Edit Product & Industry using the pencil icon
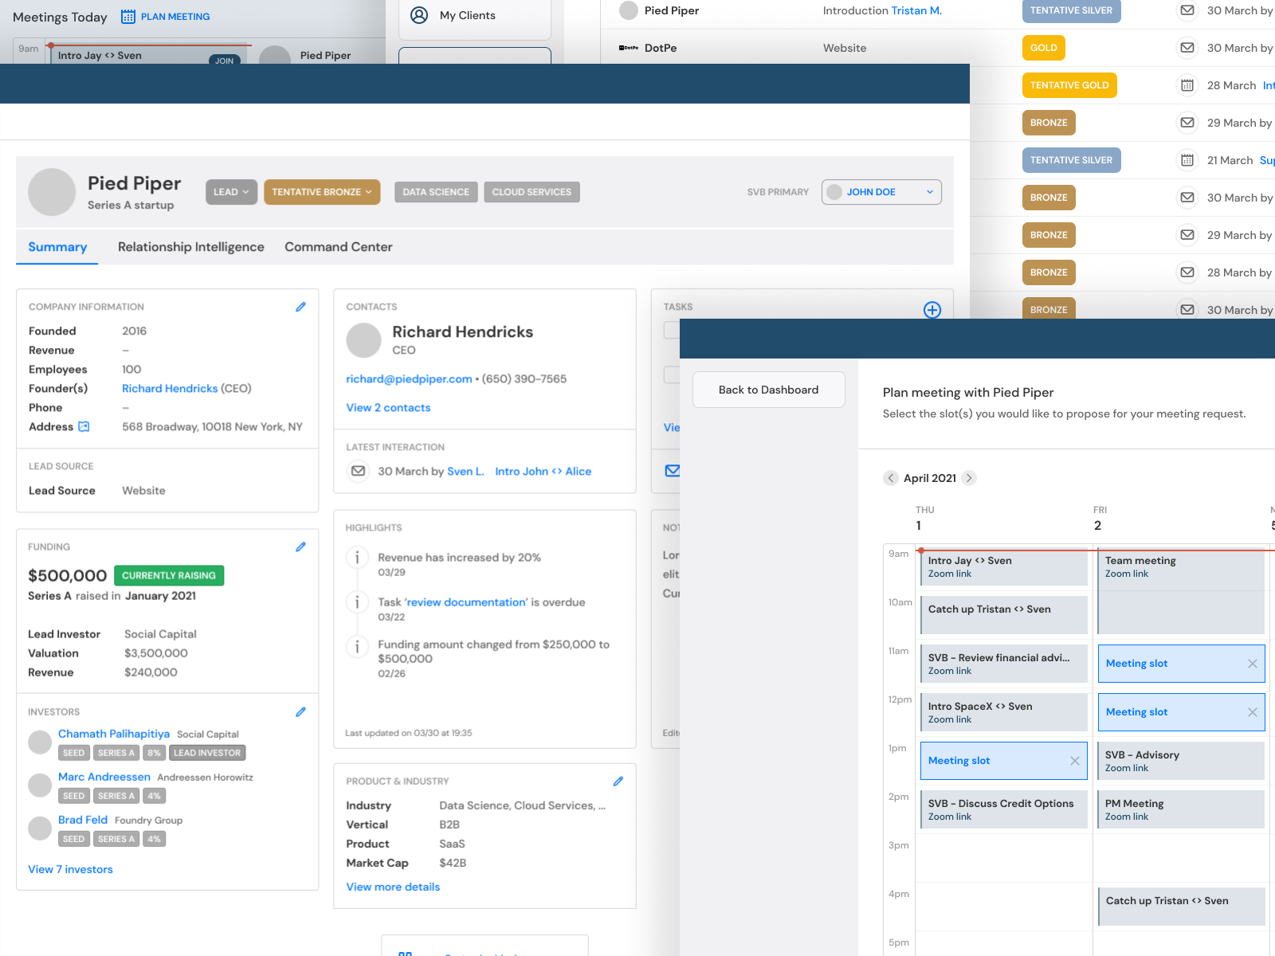The width and height of the screenshot is (1275, 956). click(x=618, y=782)
